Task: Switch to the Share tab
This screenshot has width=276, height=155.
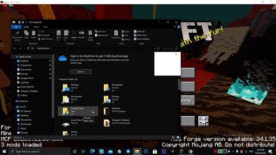Action: tap(36, 27)
